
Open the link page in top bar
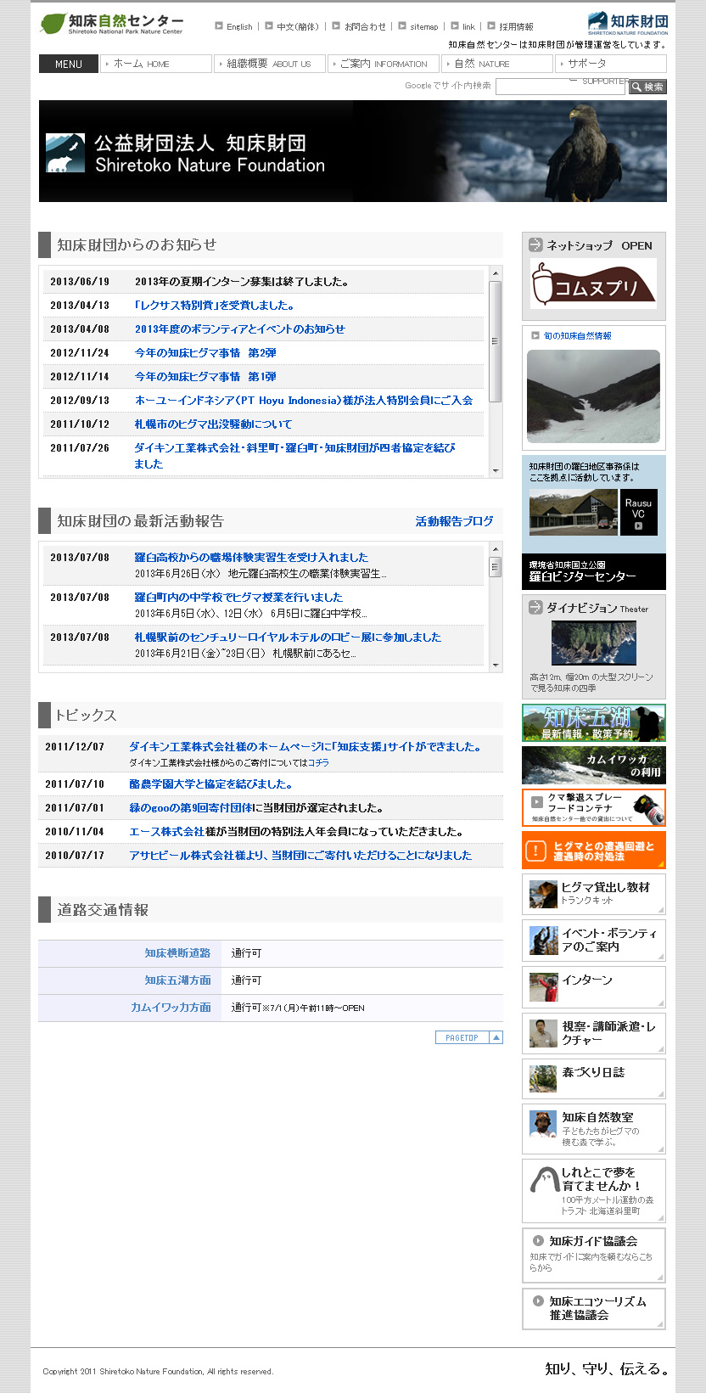pos(468,27)
